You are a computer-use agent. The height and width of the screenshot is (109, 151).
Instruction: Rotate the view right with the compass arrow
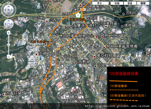coord(12,10)
